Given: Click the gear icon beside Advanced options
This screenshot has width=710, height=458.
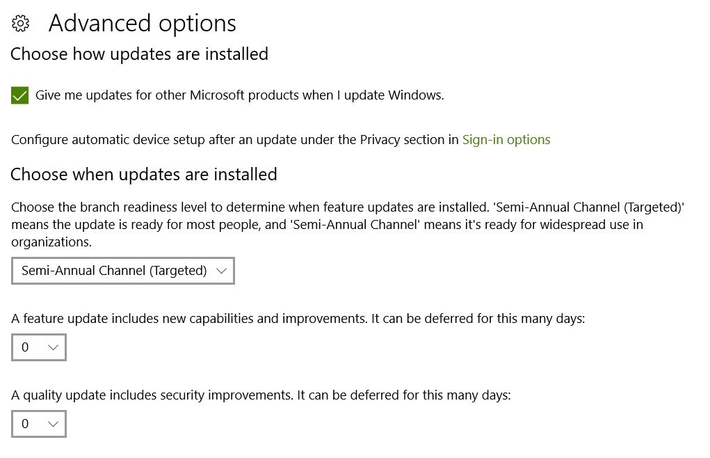Looking at the screenshot, I should tap(20, 23).
